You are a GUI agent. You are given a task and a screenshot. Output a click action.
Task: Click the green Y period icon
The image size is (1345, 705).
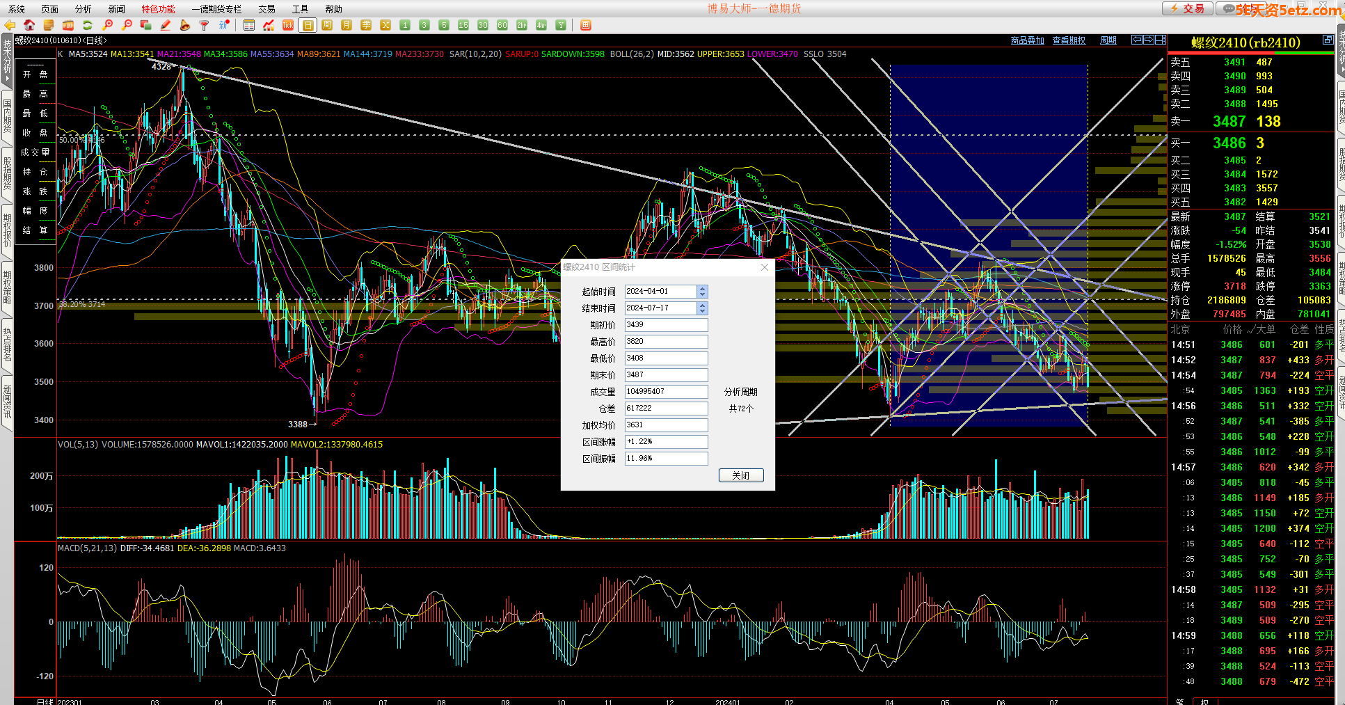561,25
